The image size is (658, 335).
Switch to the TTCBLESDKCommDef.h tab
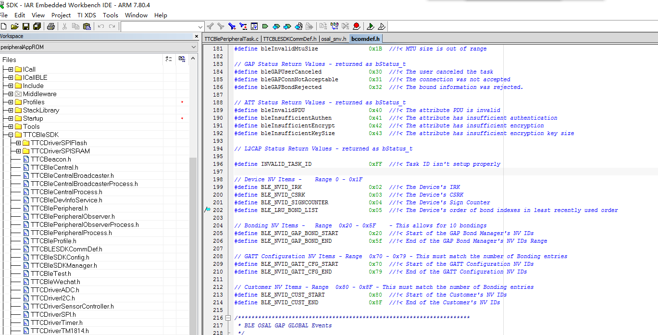(290, 39)
